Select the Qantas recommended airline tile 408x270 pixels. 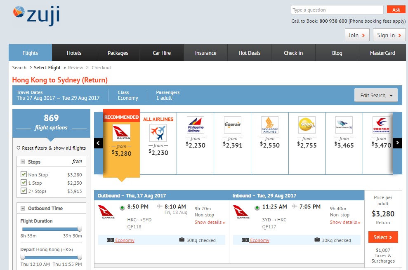121,133
